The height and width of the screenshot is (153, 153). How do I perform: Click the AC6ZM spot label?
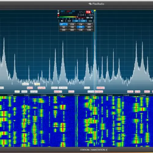41,88
